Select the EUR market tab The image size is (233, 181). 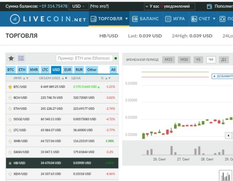point(68,70)
